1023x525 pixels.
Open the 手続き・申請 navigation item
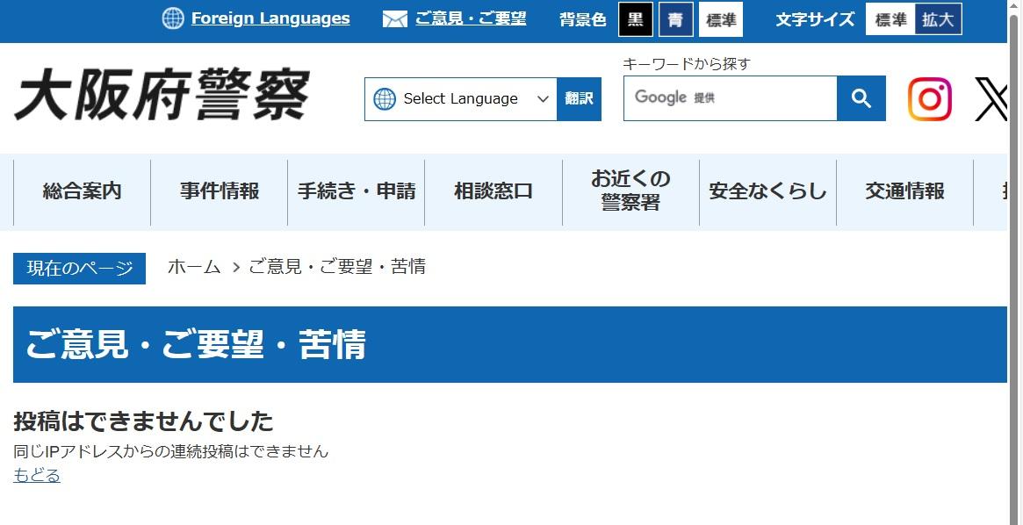(357, 191)
